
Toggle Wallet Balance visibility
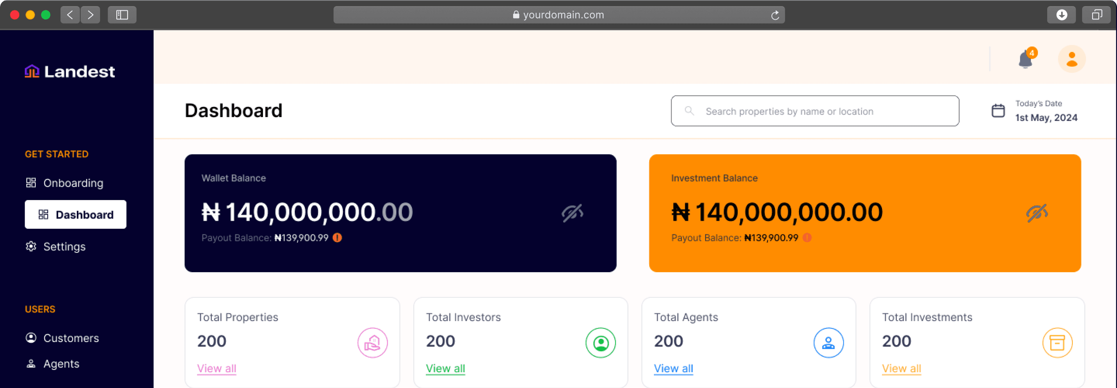pos(572,213)
